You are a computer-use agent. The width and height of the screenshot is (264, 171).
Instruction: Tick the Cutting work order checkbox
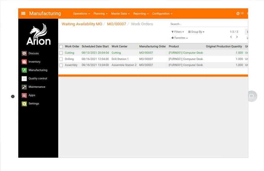click(61, 53)
